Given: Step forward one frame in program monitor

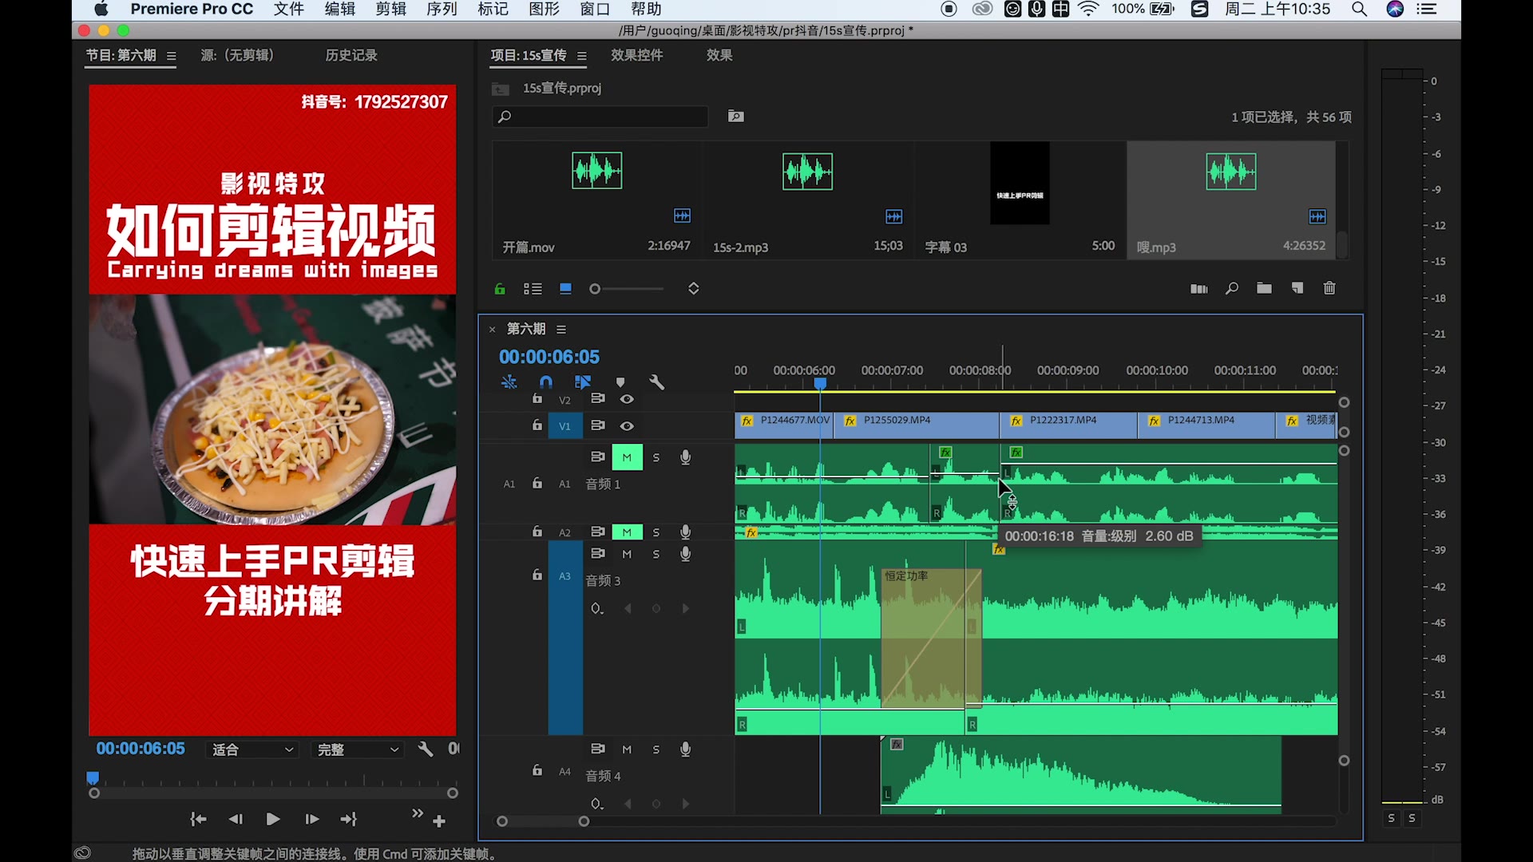Looking at the screenshot, I should (312, 819).
